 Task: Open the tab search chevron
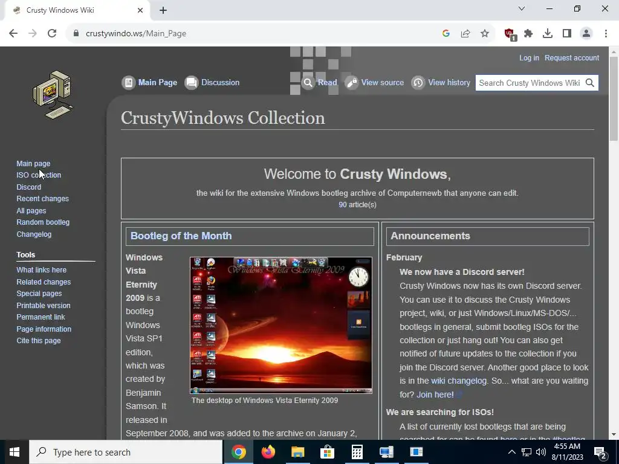[522, 8]
